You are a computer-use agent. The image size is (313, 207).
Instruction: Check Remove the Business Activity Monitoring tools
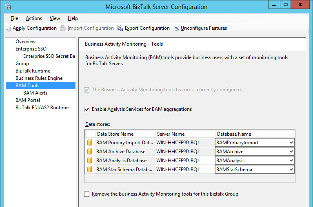(87, 194)
